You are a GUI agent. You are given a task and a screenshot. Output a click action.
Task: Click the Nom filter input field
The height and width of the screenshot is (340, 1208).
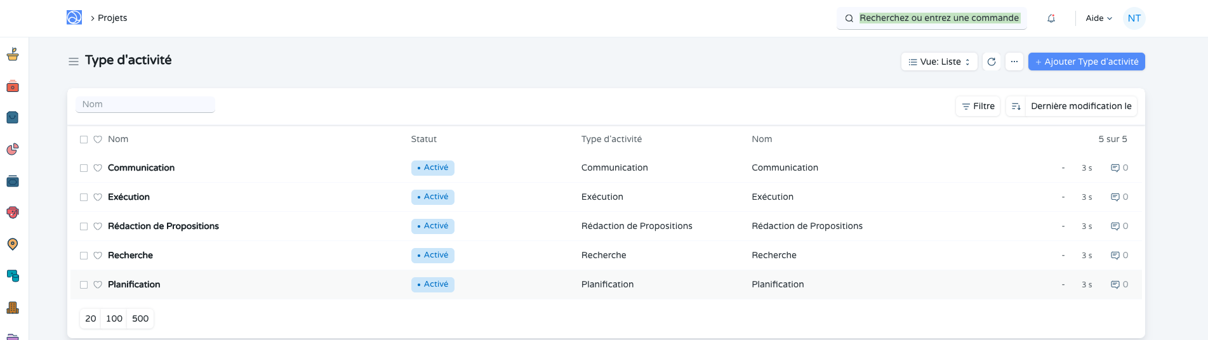pos(145,105)
